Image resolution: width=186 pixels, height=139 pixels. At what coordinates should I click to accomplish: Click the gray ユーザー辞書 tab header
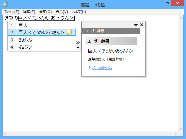(111, 31)
